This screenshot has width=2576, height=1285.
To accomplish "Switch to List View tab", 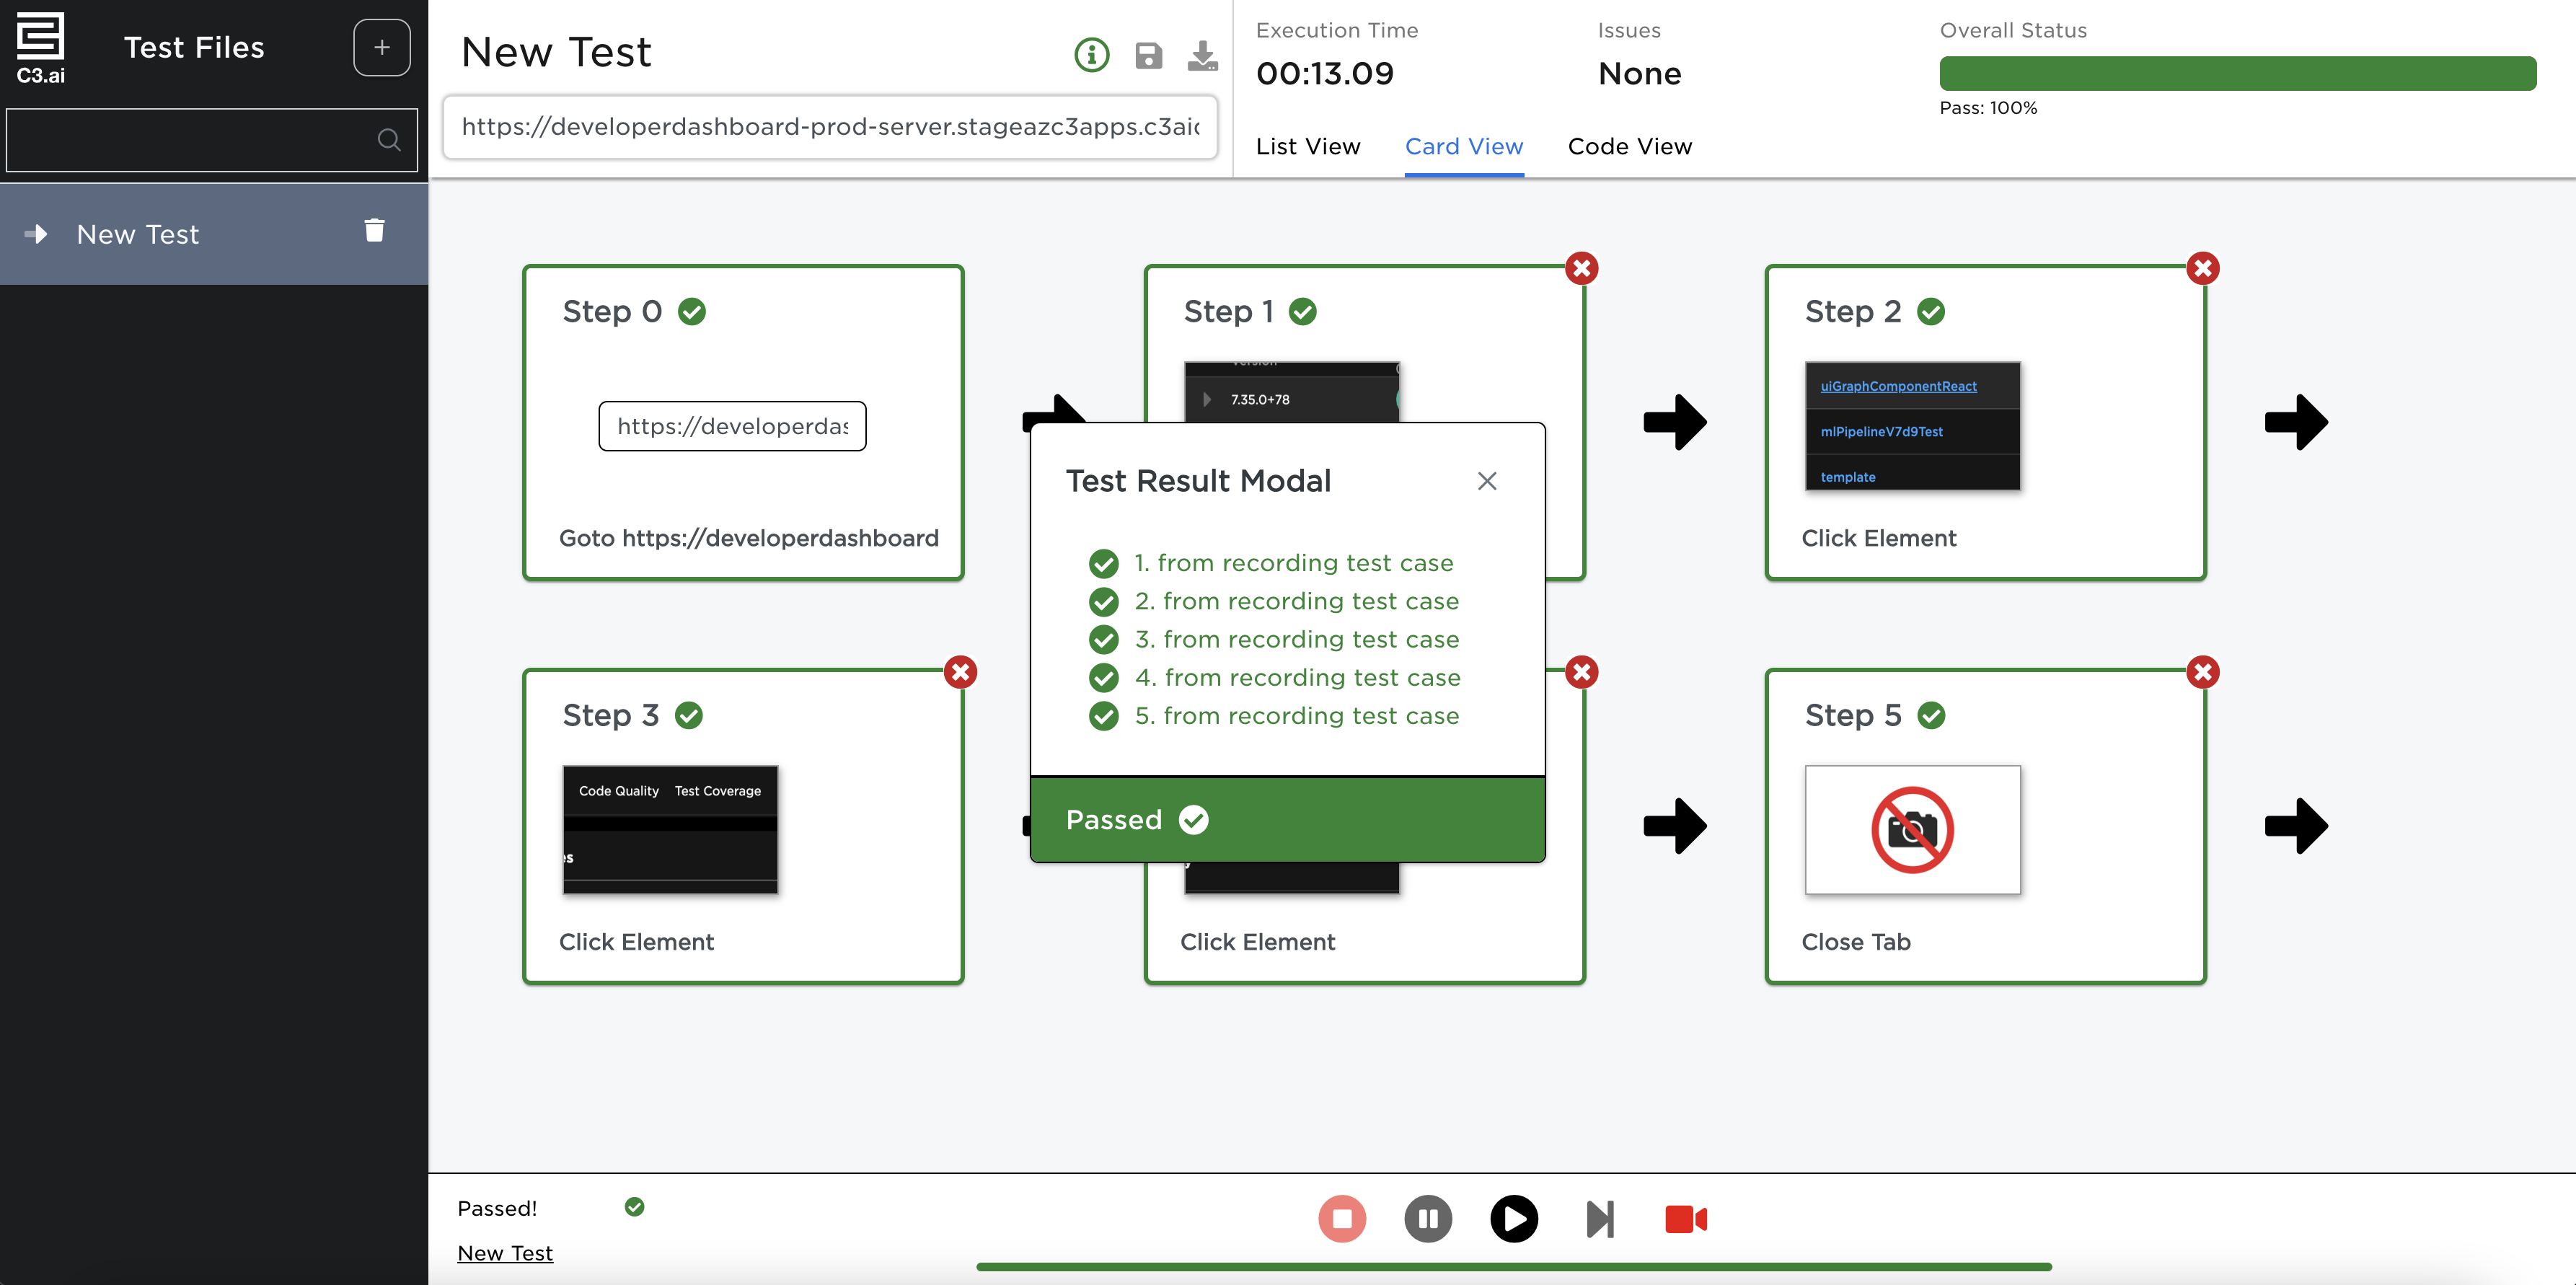I will [x=1307, y=146].
